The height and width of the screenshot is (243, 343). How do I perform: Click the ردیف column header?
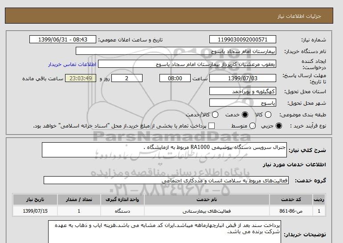pos(319,199)
